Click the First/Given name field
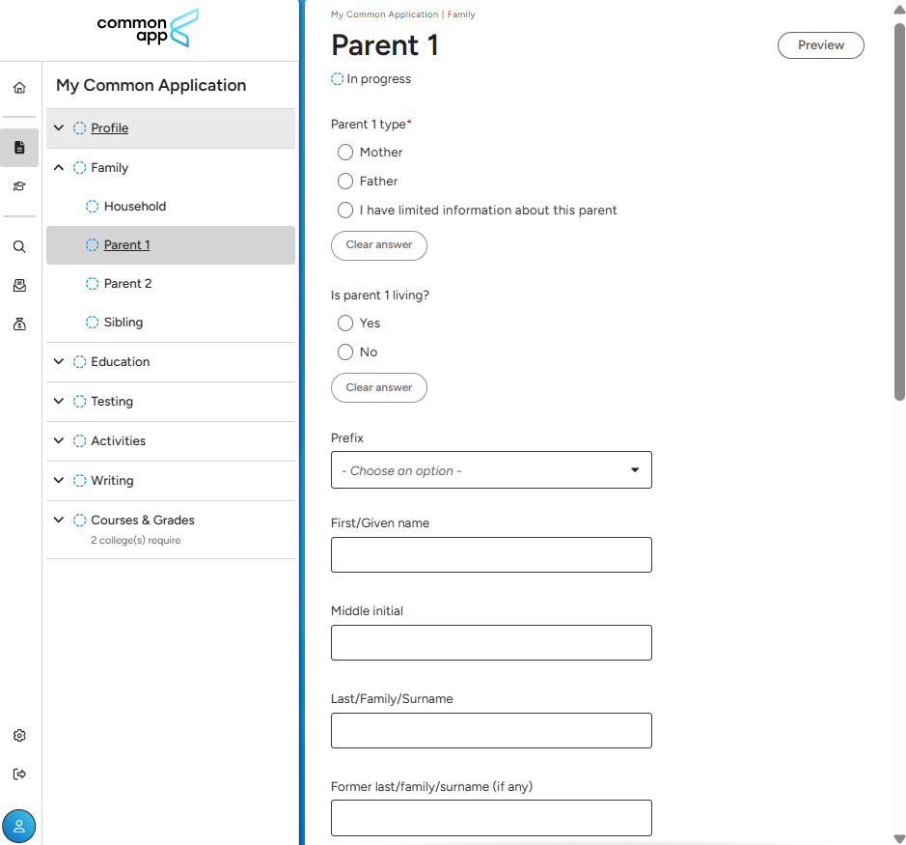Image resolution: width=906 pixels, height=845 pixels. pyautogui.click(x=491, y=555)
